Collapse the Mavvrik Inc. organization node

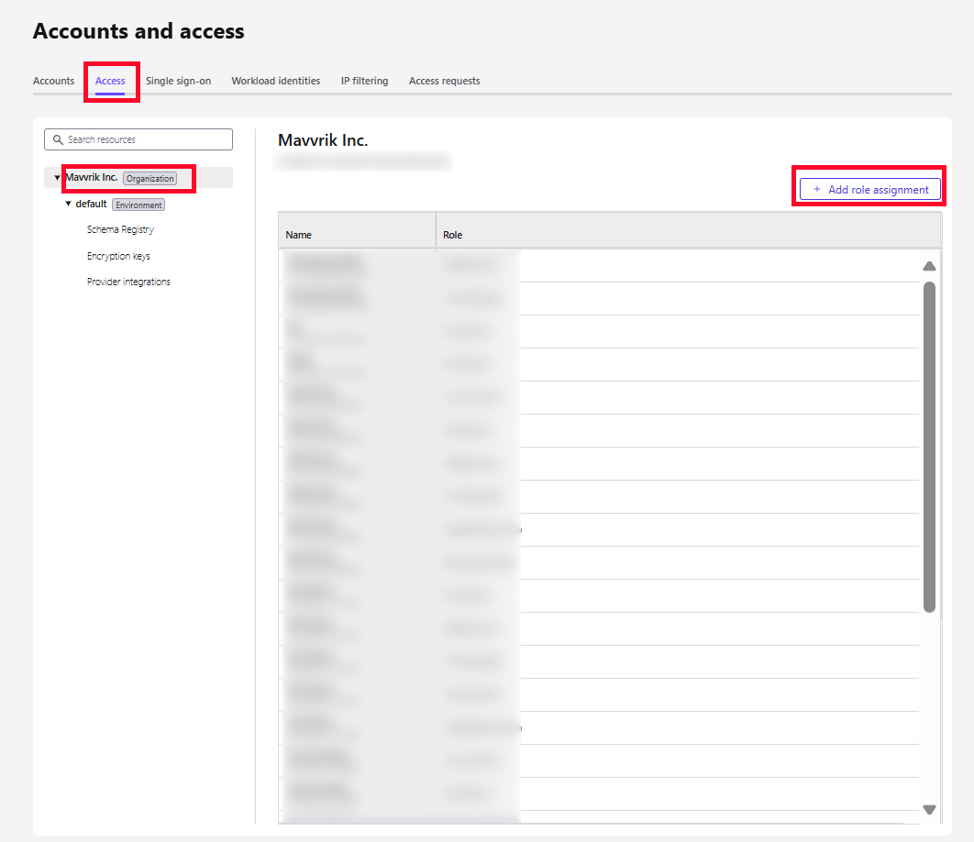57,178
